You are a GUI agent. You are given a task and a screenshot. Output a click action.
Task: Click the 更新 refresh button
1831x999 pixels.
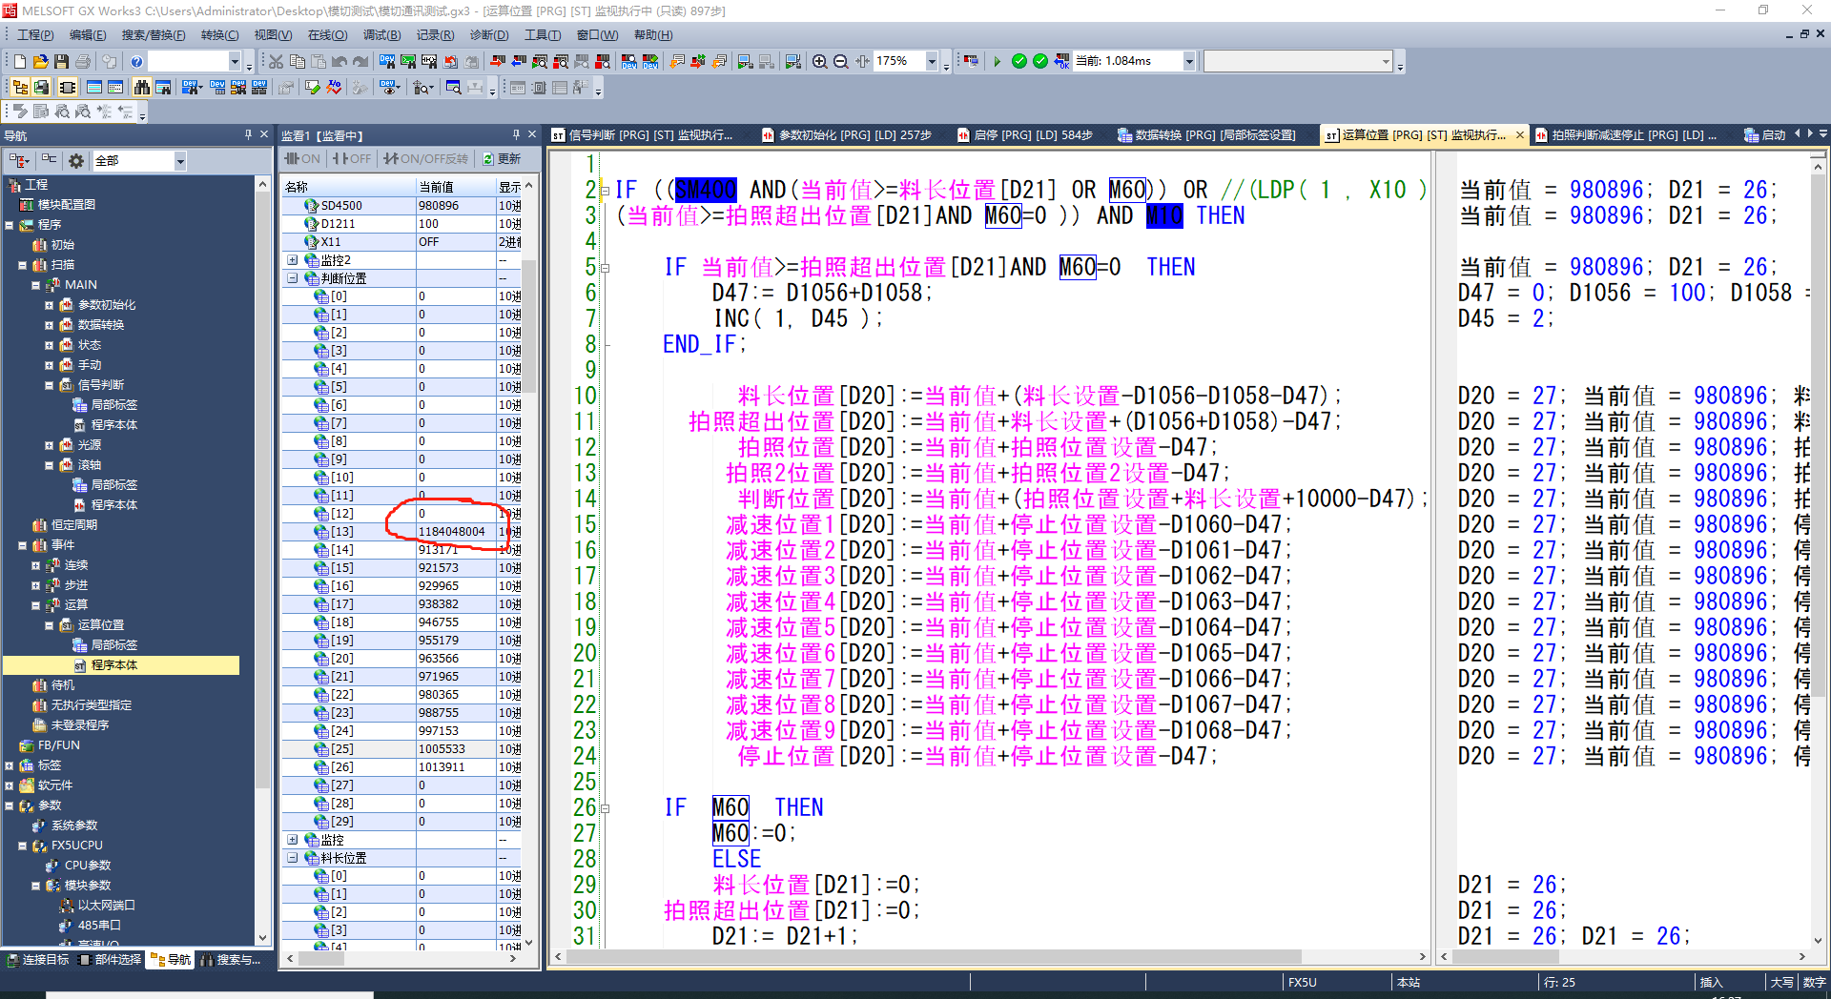tap(502, 159)
